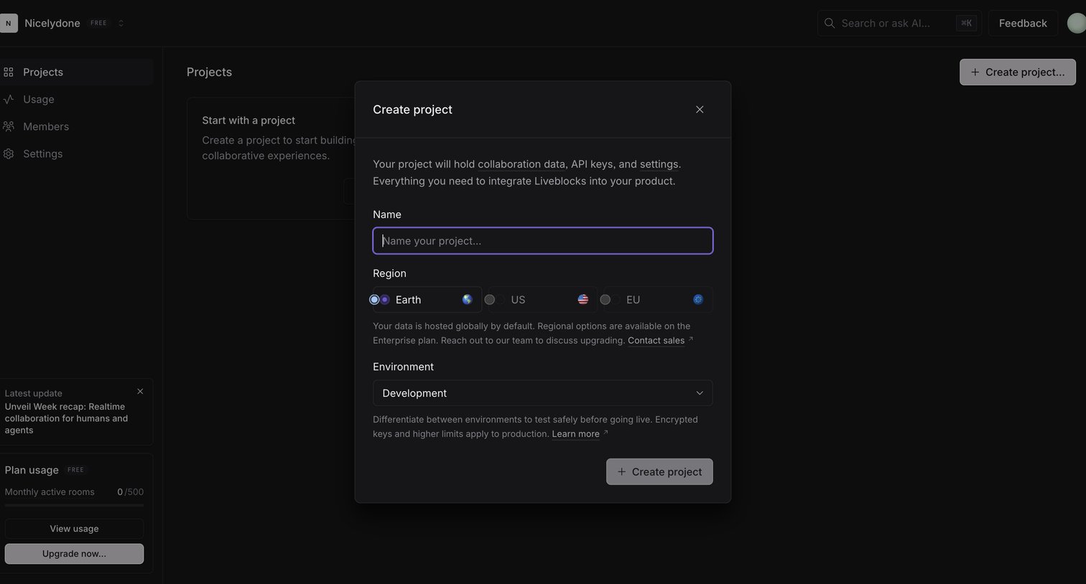Image resolution: width=1086 pixels, height=584 pixels.
Task: Click the external arrow beside Learn more
Action: (x=605, y=433)
